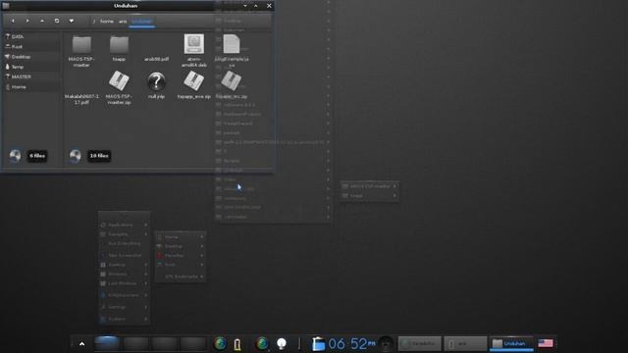
Task: Open the blue file manager shelf icon
Action: click(318, 344)
